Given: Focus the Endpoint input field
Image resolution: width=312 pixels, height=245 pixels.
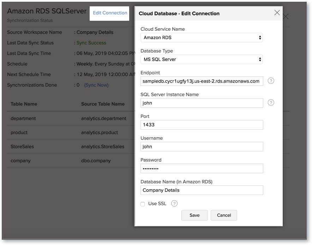Looking at the screenshot, I should coord(202,81).
